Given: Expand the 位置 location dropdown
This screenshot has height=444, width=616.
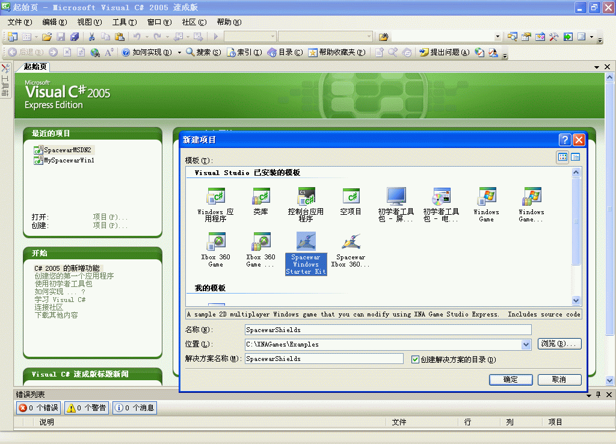Looking at the screenshot, I should [x=526, y=345].
